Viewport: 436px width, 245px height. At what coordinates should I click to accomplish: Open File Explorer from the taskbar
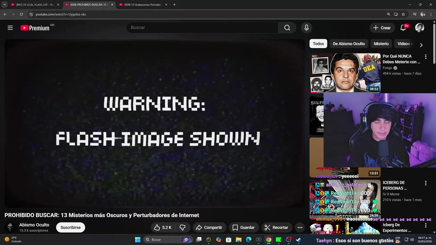(x=238, y=240)
